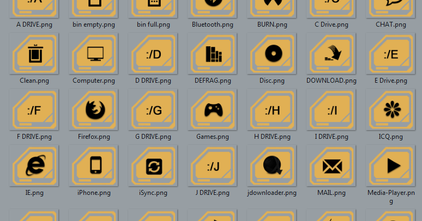The width and height of the screenshot is (422, 221).
Task: Click the Bluetooth.png file name
Action: coord(213,24)
